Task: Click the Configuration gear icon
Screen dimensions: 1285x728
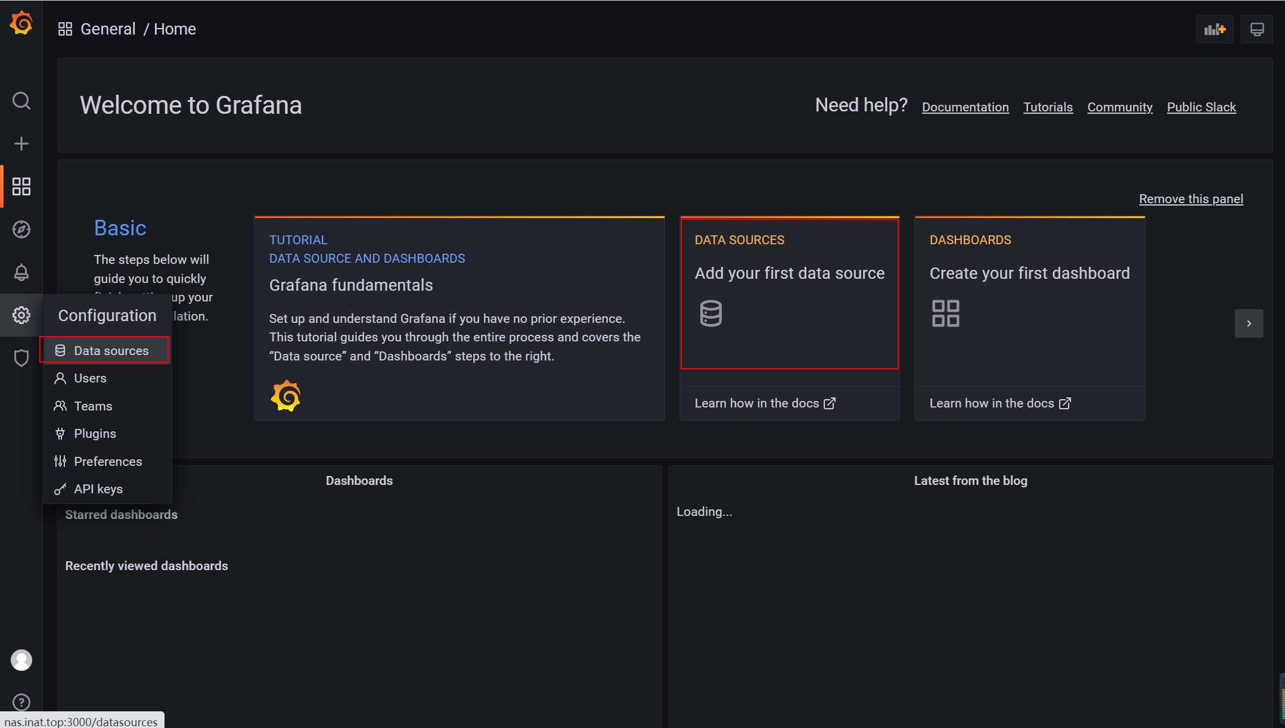Action: [x=21, y=315]
